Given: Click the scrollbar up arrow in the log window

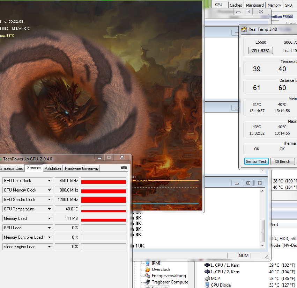Looking at the screenshot, I should pyautogui.click(x=262, y=191).
